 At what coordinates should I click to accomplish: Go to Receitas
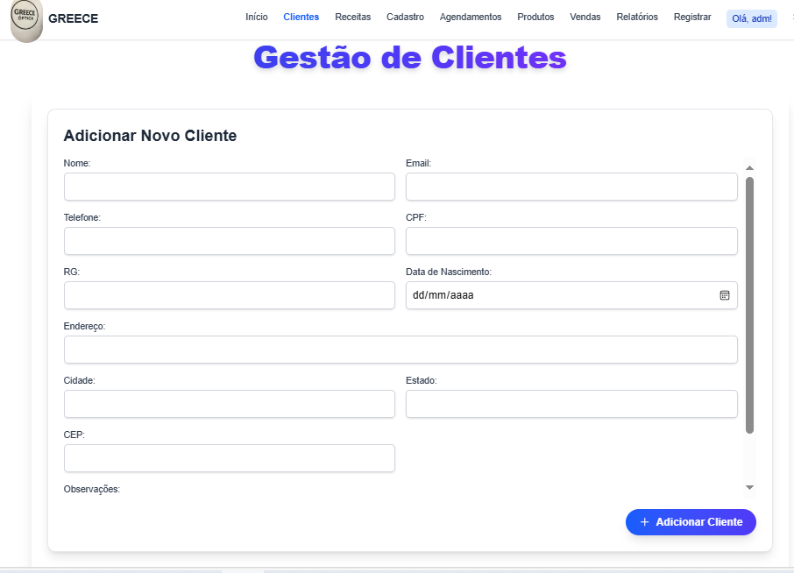click(352, 16)
